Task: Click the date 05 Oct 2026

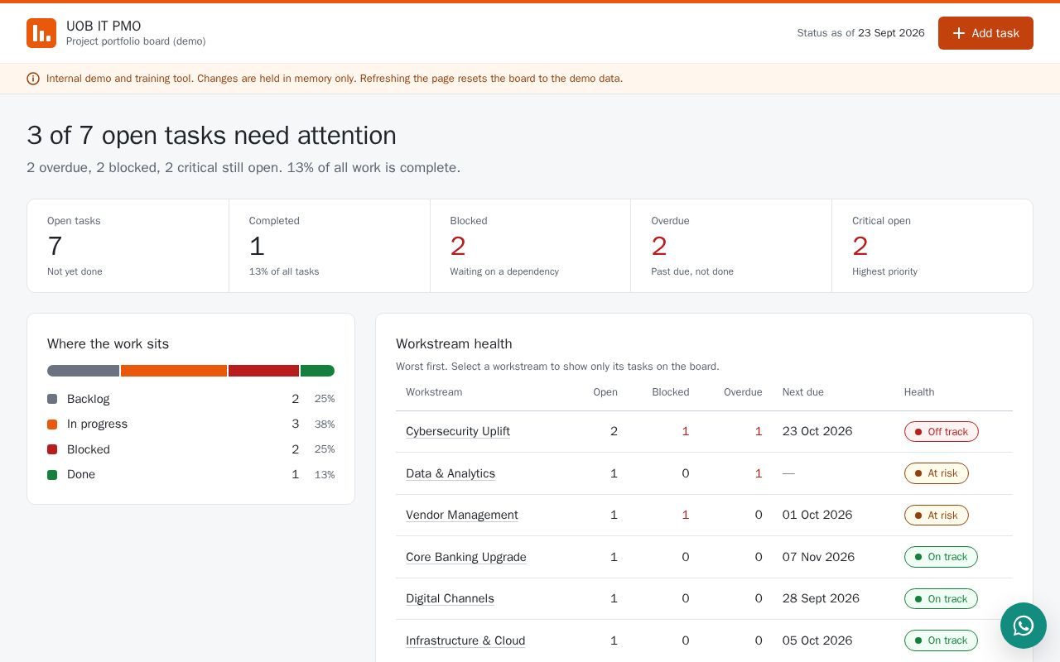Action: (x=817, y=640)
